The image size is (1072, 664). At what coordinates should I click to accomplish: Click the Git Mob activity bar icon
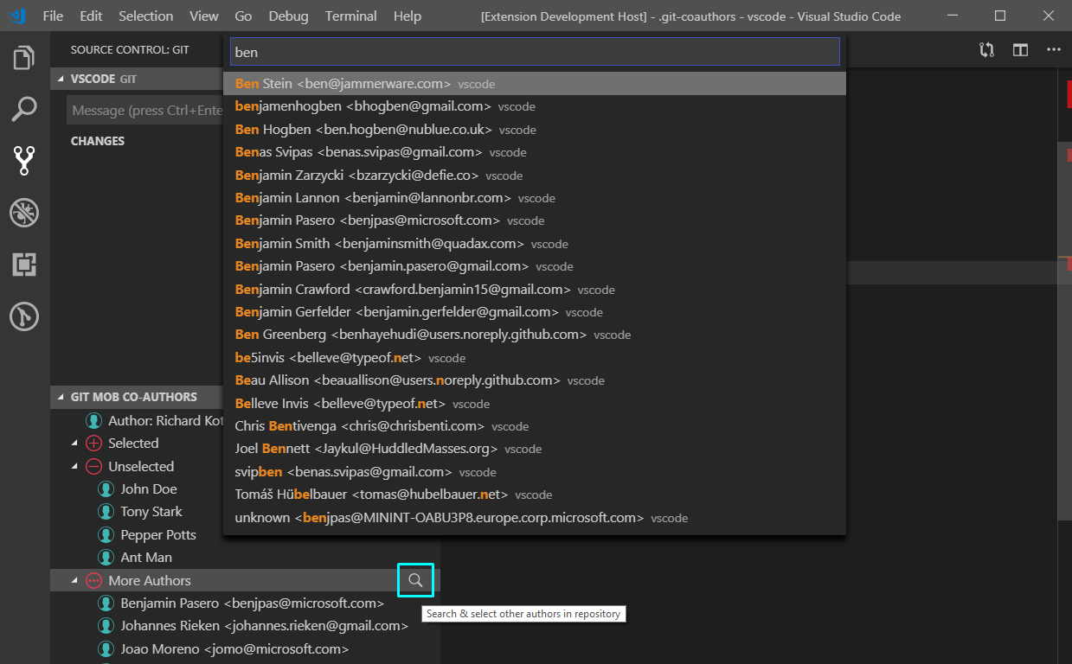(x=23, y=316)
